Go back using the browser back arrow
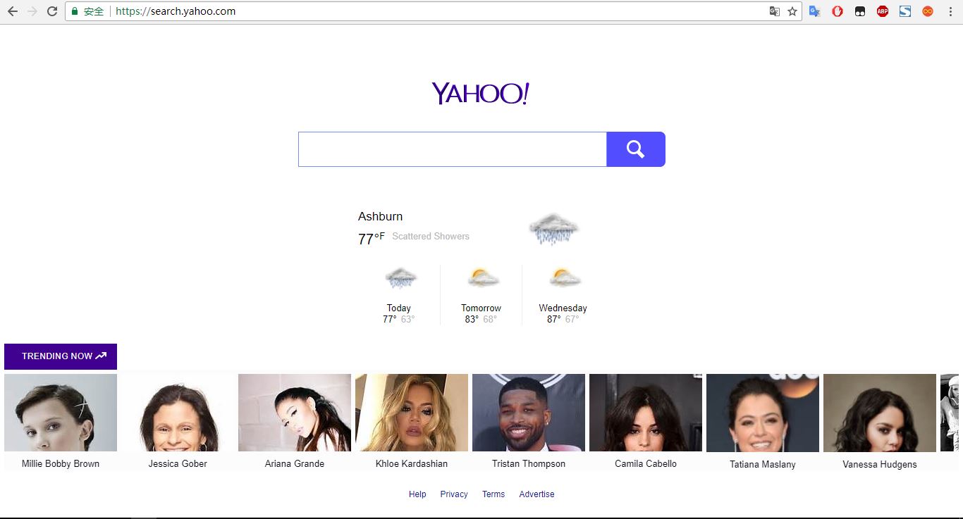Viewport: 963px width, 519px height. (x=13, y=11)
